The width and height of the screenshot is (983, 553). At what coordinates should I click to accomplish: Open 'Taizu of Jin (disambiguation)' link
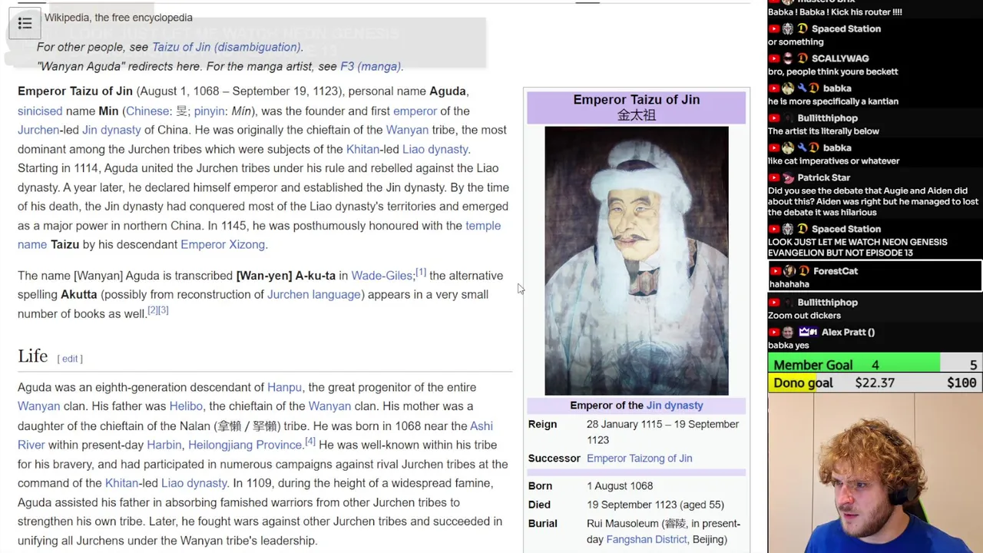coord(227,47)
